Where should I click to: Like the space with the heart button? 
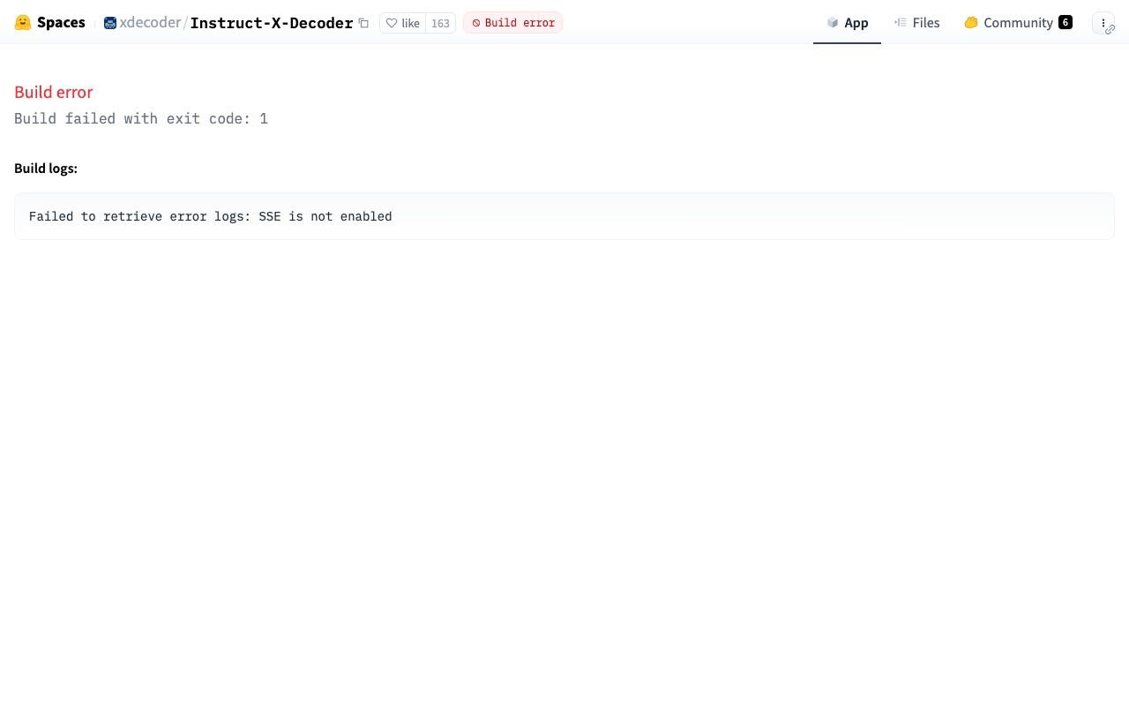[403, 23]
